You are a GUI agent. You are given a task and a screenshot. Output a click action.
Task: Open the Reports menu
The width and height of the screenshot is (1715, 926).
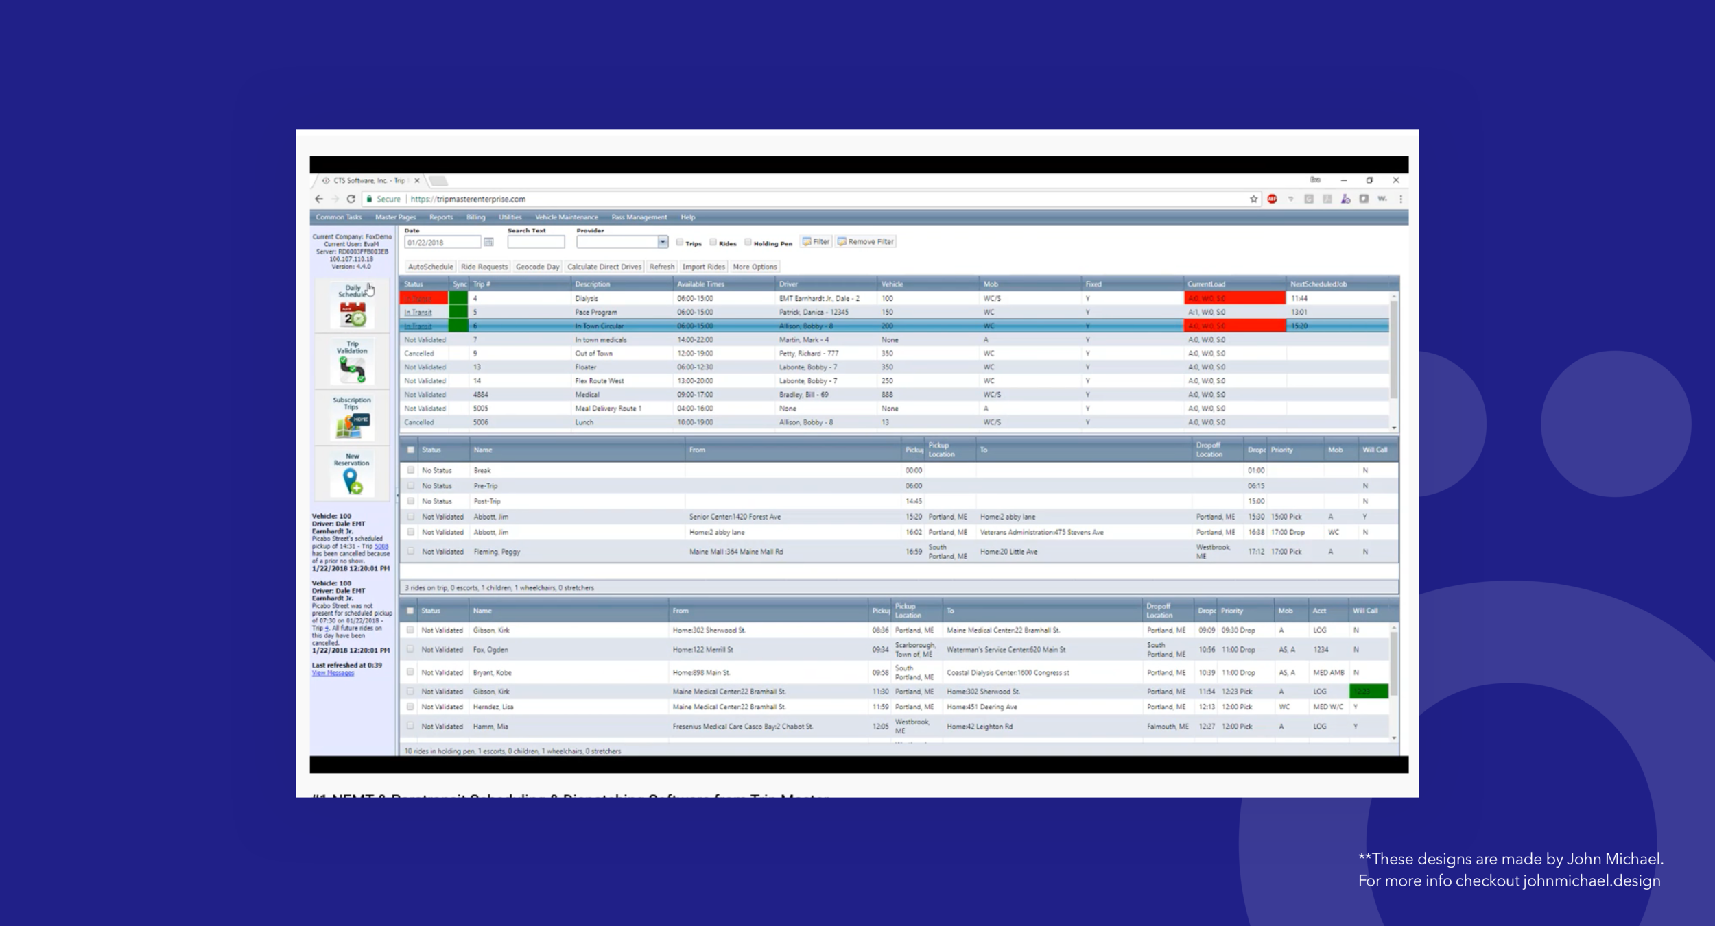click(441, 217)
